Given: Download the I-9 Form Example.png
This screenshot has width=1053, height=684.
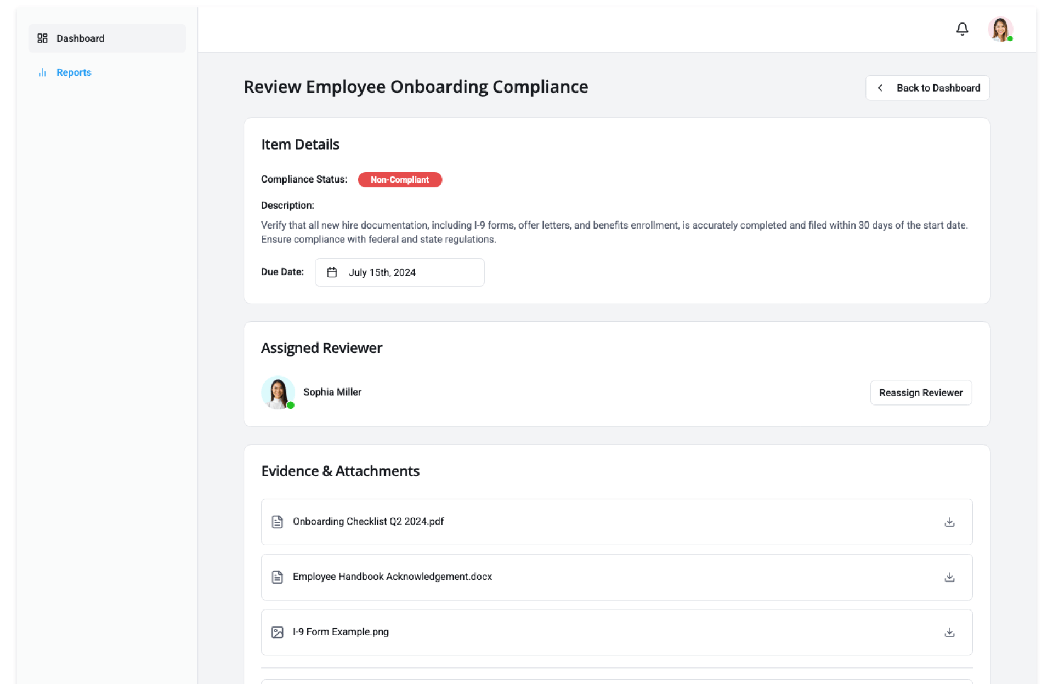Looking at the screenshot, I should tap(949, 632).
